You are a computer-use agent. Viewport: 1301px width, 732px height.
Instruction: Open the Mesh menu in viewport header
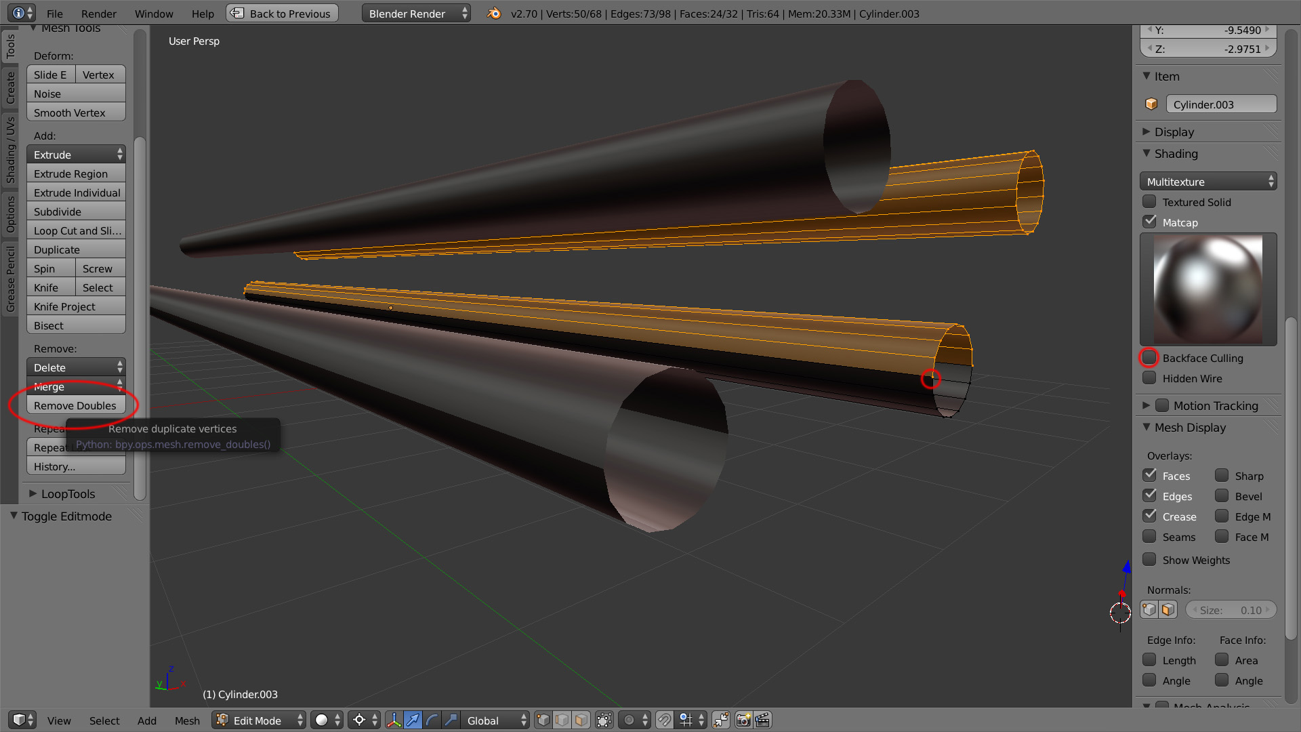(187, 720)
